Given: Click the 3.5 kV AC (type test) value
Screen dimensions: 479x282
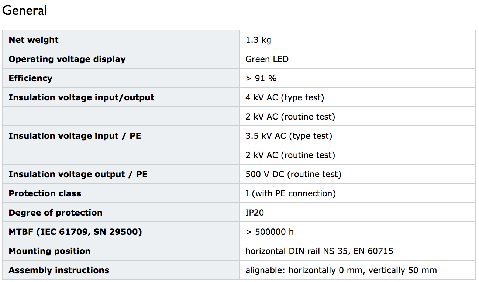Looking at the screenshot, I should click(x=289, y=136).
